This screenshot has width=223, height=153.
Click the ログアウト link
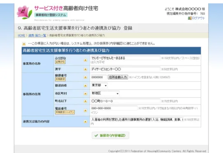[198, 18]
